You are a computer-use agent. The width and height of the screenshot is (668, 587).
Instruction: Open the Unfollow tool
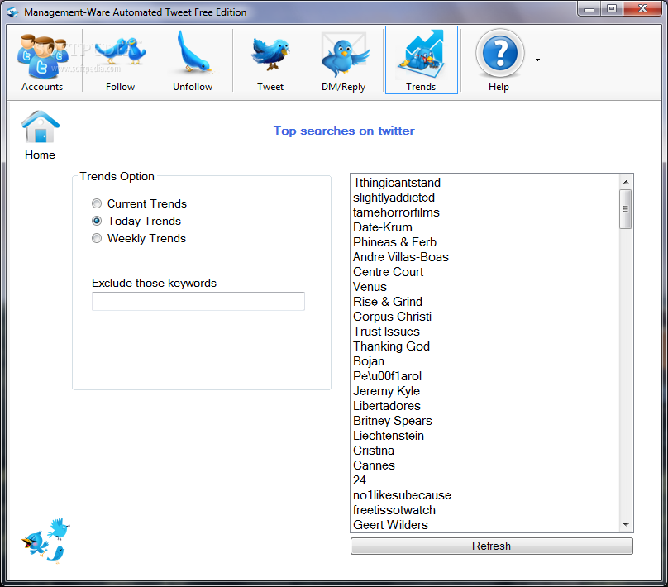pos(193,60)
